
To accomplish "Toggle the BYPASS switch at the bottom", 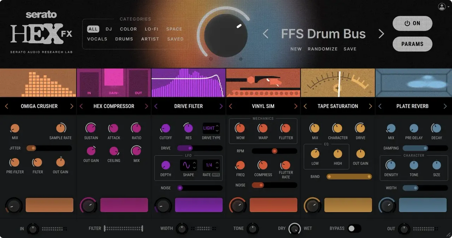I will [x=355, y=228].
